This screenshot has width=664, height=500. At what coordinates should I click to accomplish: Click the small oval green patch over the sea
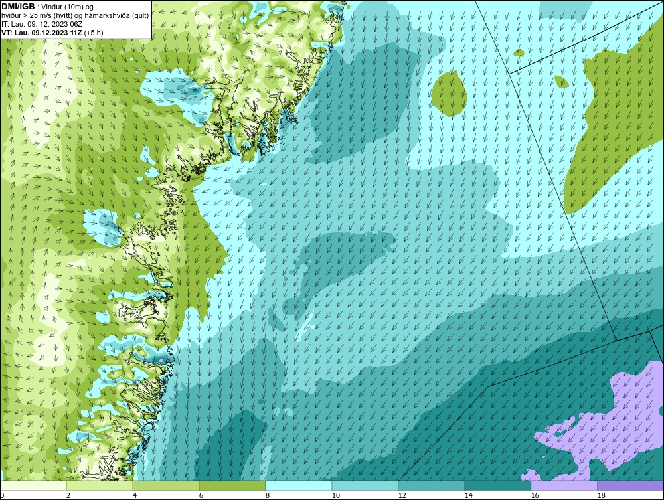pos(450,94)
